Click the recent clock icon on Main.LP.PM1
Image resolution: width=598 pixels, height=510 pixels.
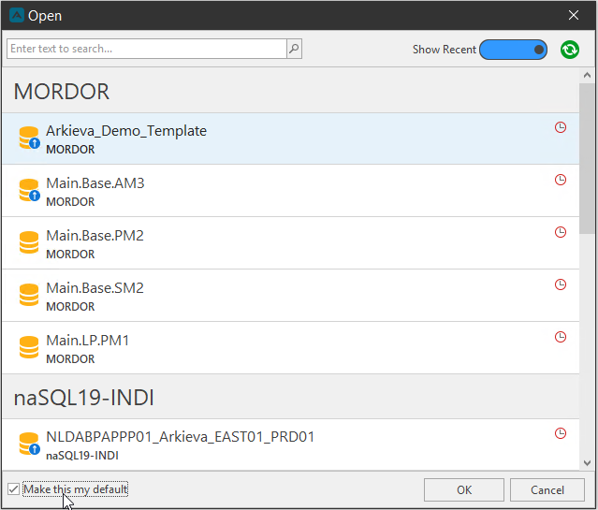561,337
